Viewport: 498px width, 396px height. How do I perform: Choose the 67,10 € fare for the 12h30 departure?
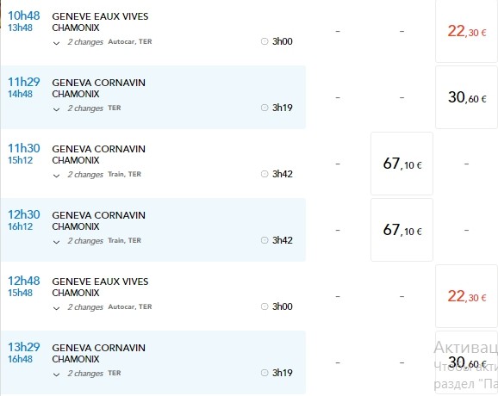point(402,230)
